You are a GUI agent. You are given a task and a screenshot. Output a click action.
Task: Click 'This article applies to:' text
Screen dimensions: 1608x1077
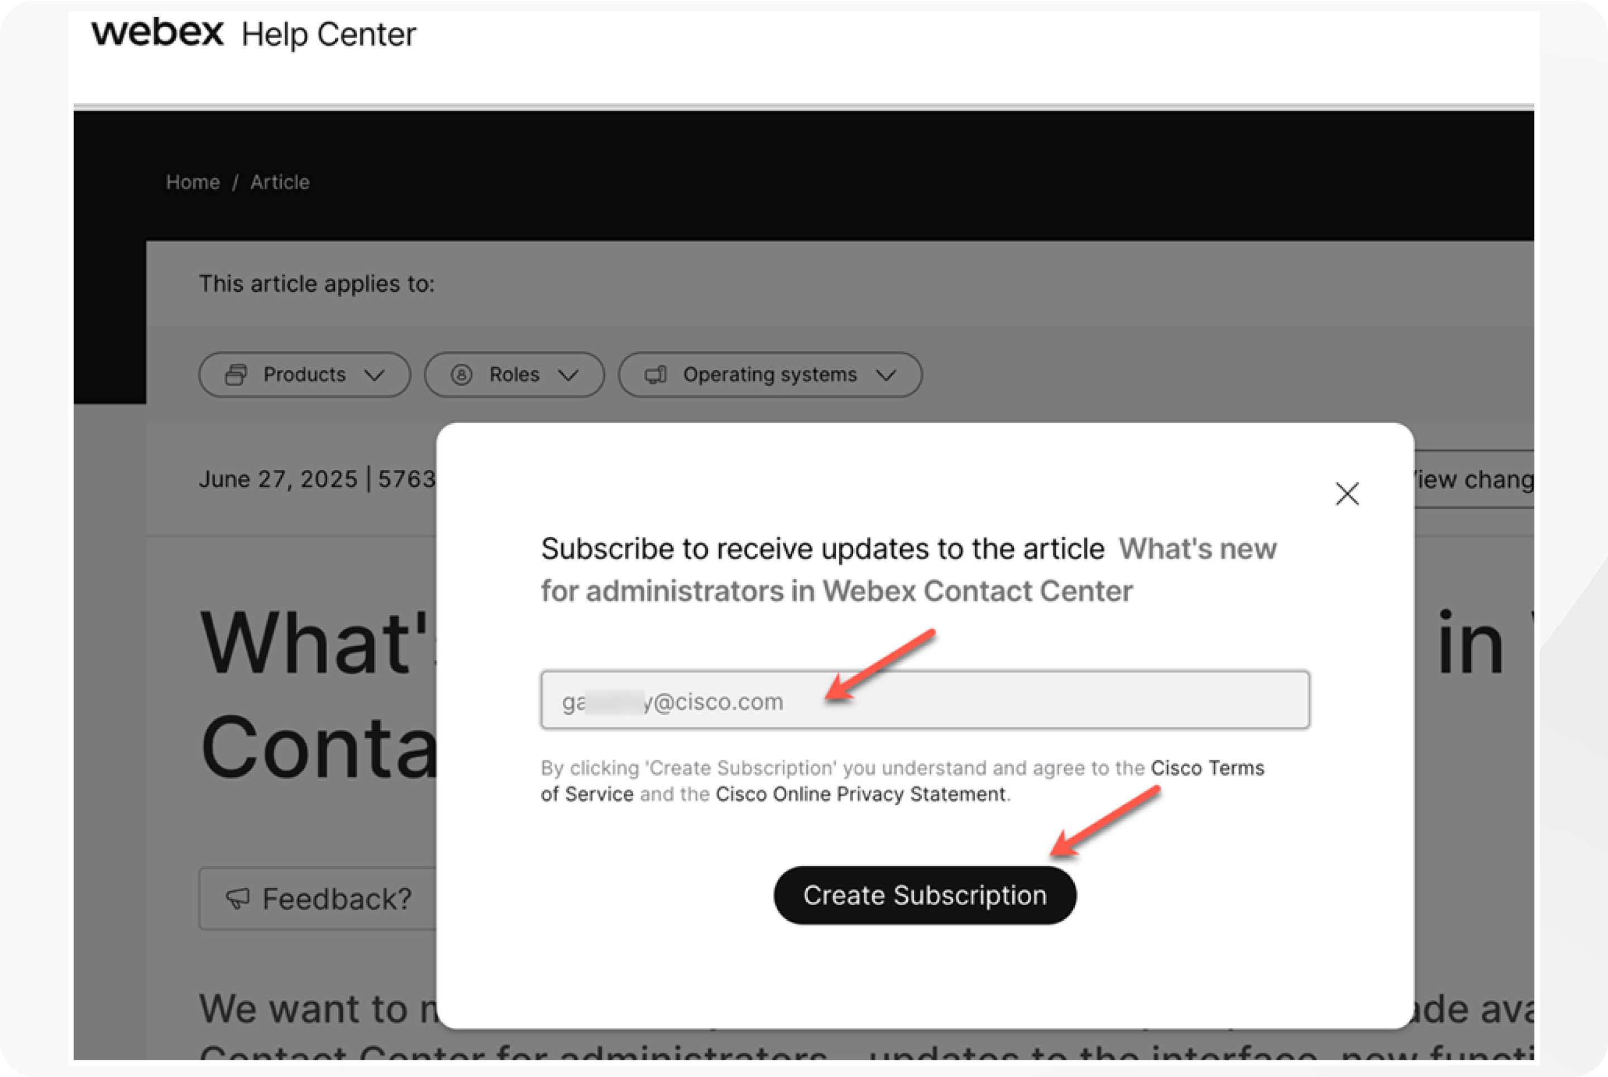click(x=317, y=283)
